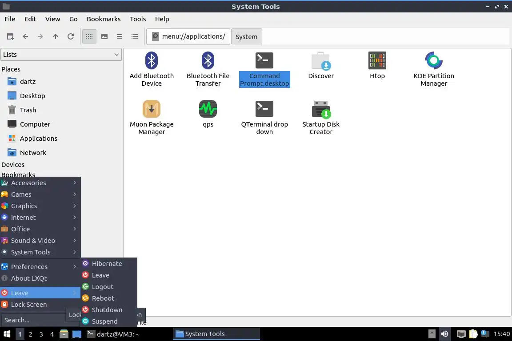This screenshot has height=341, width=512.
Task: Open Add Bluetooth Device launcher
Action: click(152, 69)
